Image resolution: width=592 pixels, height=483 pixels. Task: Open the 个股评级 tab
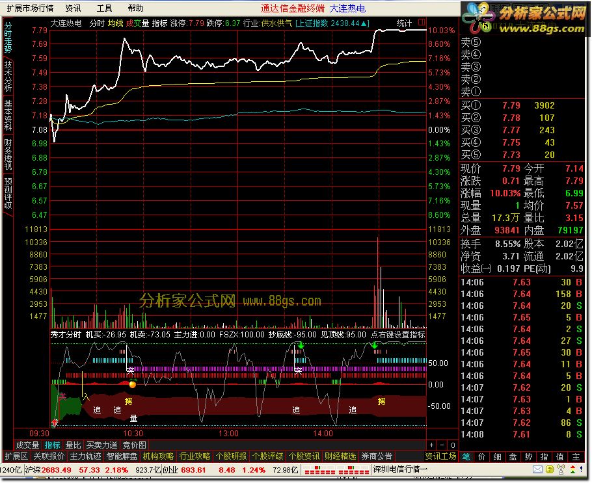click(x=267, y=456)
